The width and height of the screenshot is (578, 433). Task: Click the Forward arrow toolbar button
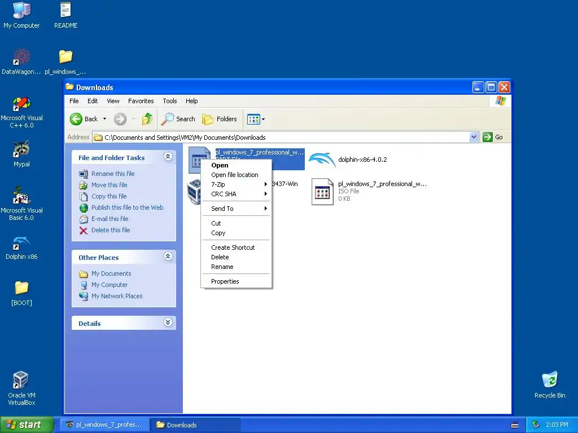[x=120, y=119]
